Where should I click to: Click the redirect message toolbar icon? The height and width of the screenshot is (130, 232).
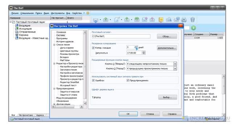pyautogui.click(x=152, y=19)
